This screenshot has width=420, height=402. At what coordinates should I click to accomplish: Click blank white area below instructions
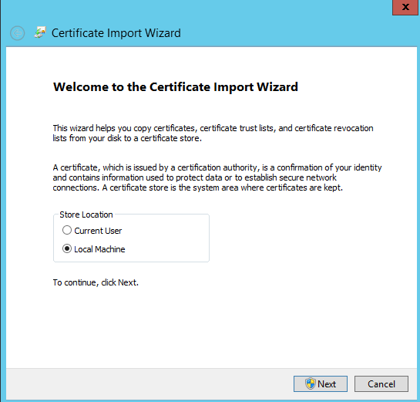click(x=212, y=327)
